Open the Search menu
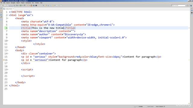This screenshot has height=108, width=193. pos(18,3)
